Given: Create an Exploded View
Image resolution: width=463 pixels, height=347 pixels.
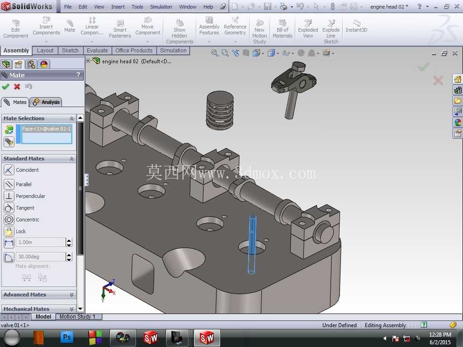Looking at the screenshot, I should (x=308, y=29).
